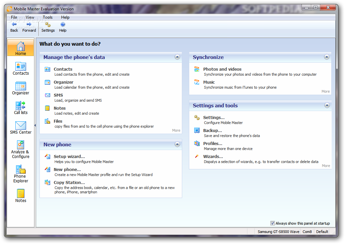Click the window resize grip in status bar
The width and height of the screenshot is (345, 244).
point(333,232)
